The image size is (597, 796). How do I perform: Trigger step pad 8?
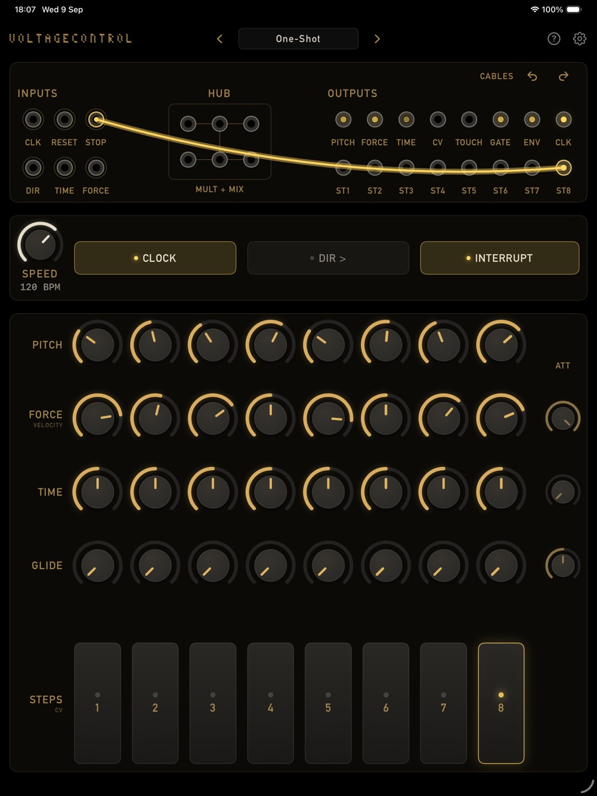pyautogui.click(x=501, y=703)
